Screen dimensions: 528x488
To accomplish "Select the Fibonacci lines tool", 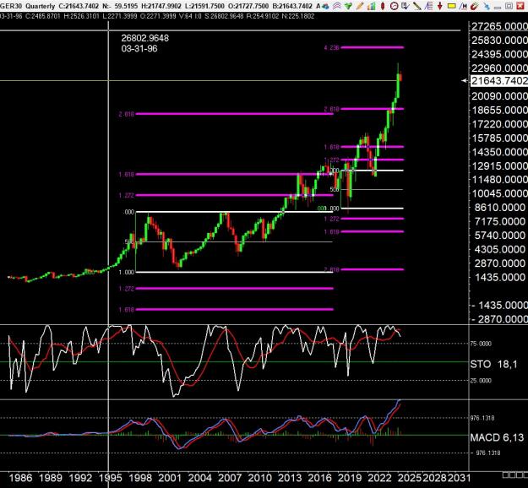I will coord(428,6).
